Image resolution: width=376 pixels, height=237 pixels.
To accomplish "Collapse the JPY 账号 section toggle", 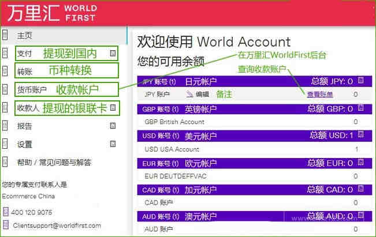I will coord(361,80).
